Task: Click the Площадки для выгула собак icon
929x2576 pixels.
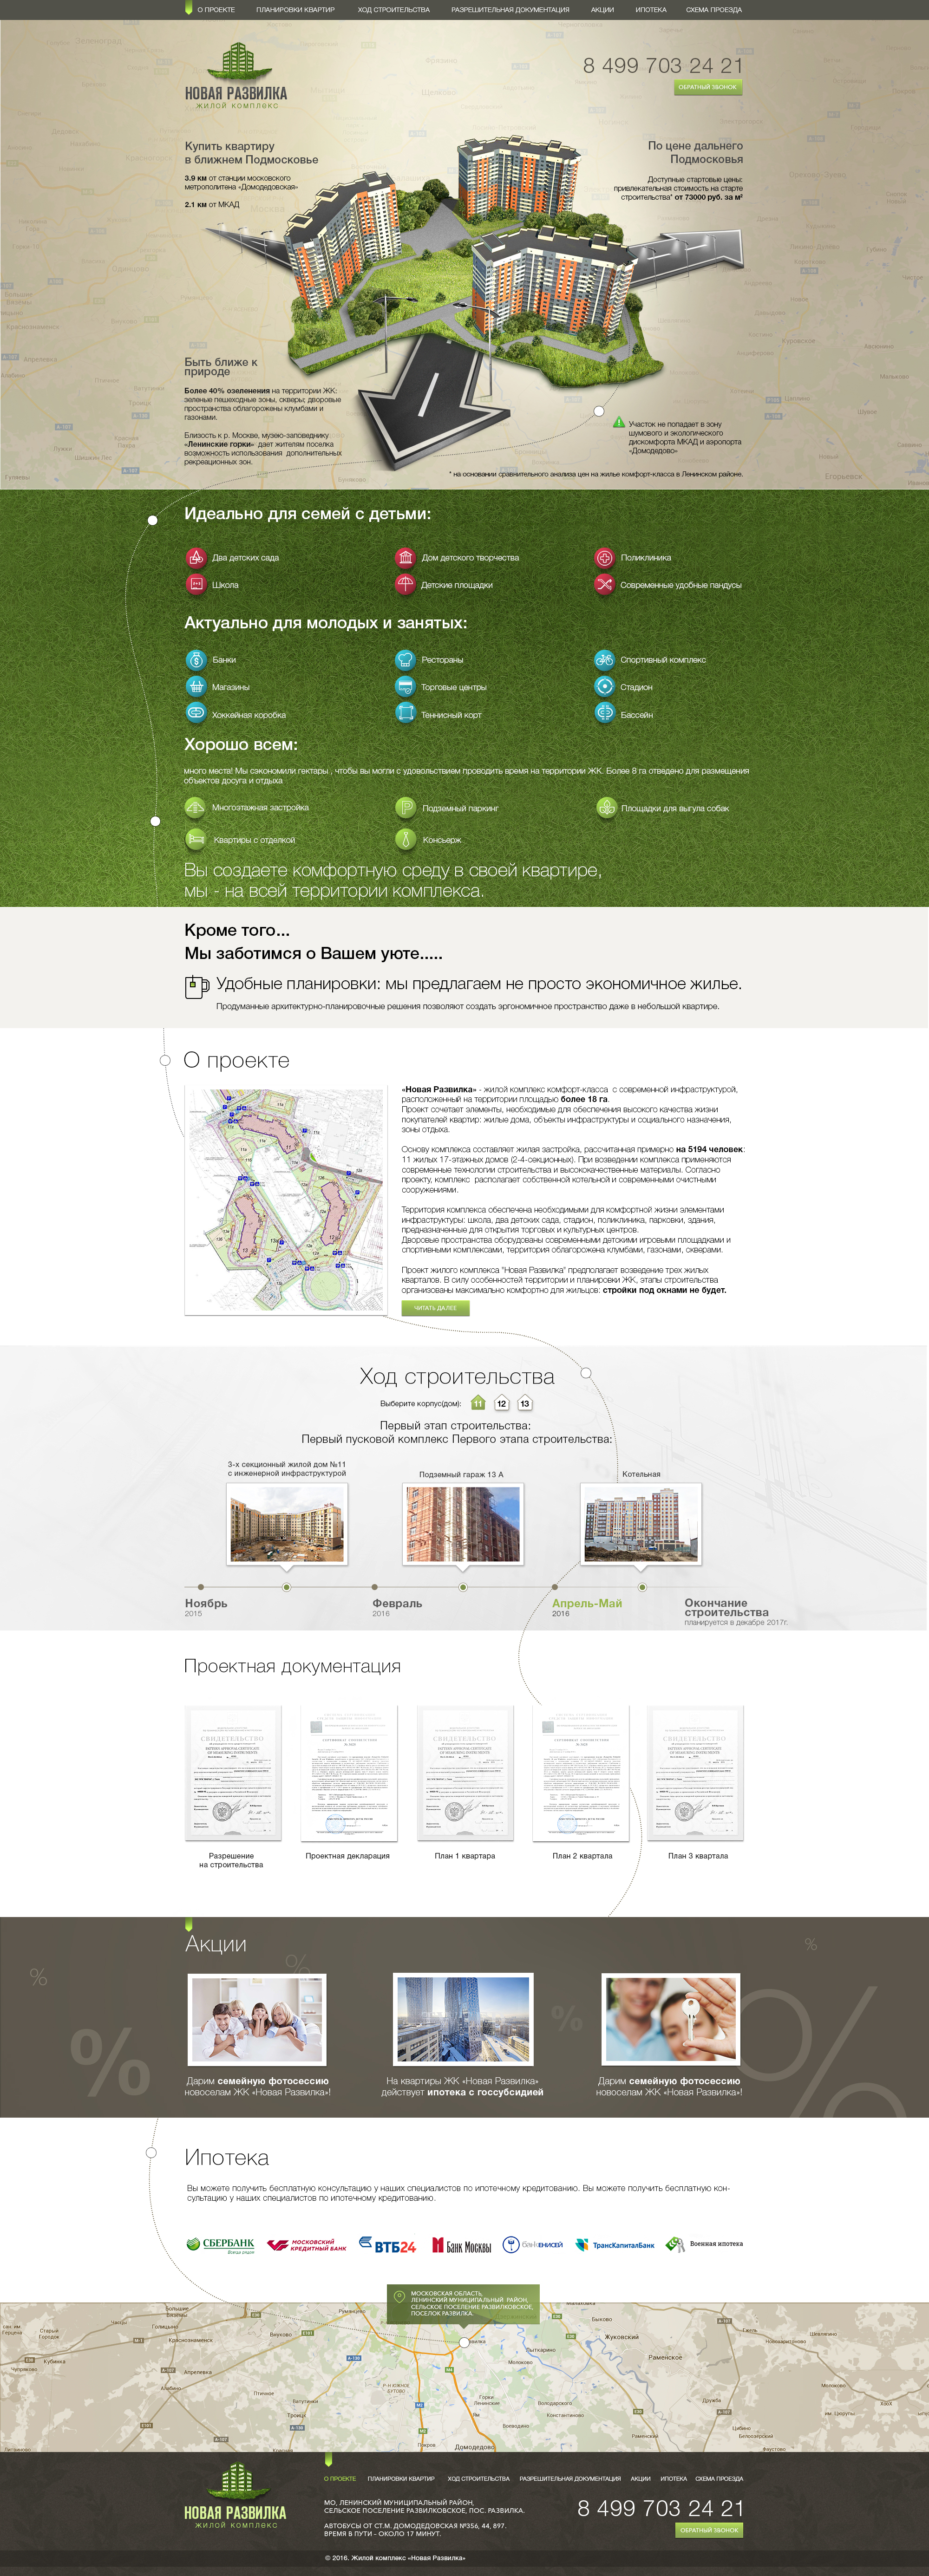Action: (606, 807)
